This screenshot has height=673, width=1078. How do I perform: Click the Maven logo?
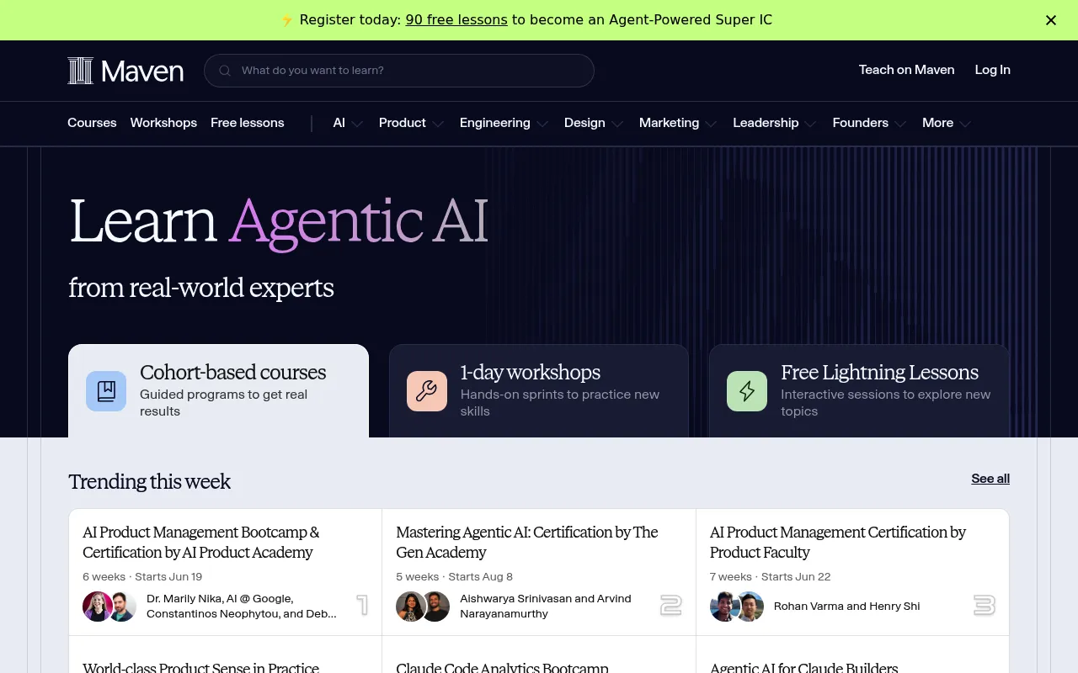(125, 71)
